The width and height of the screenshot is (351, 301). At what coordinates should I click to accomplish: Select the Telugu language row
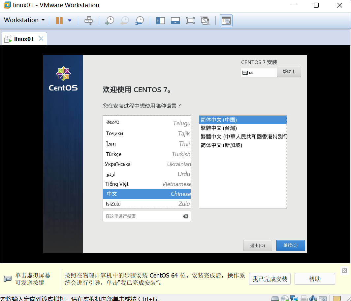pyautogui.click(x=147, y=123)
